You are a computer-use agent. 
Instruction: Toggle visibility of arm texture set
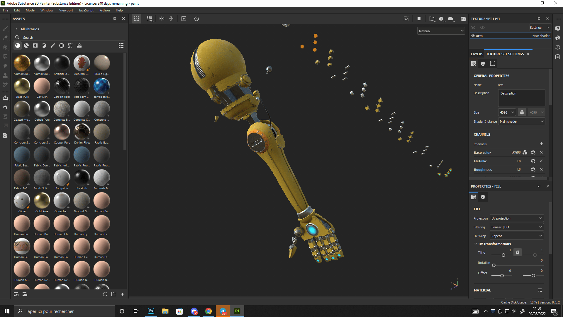tap(473, 36)
